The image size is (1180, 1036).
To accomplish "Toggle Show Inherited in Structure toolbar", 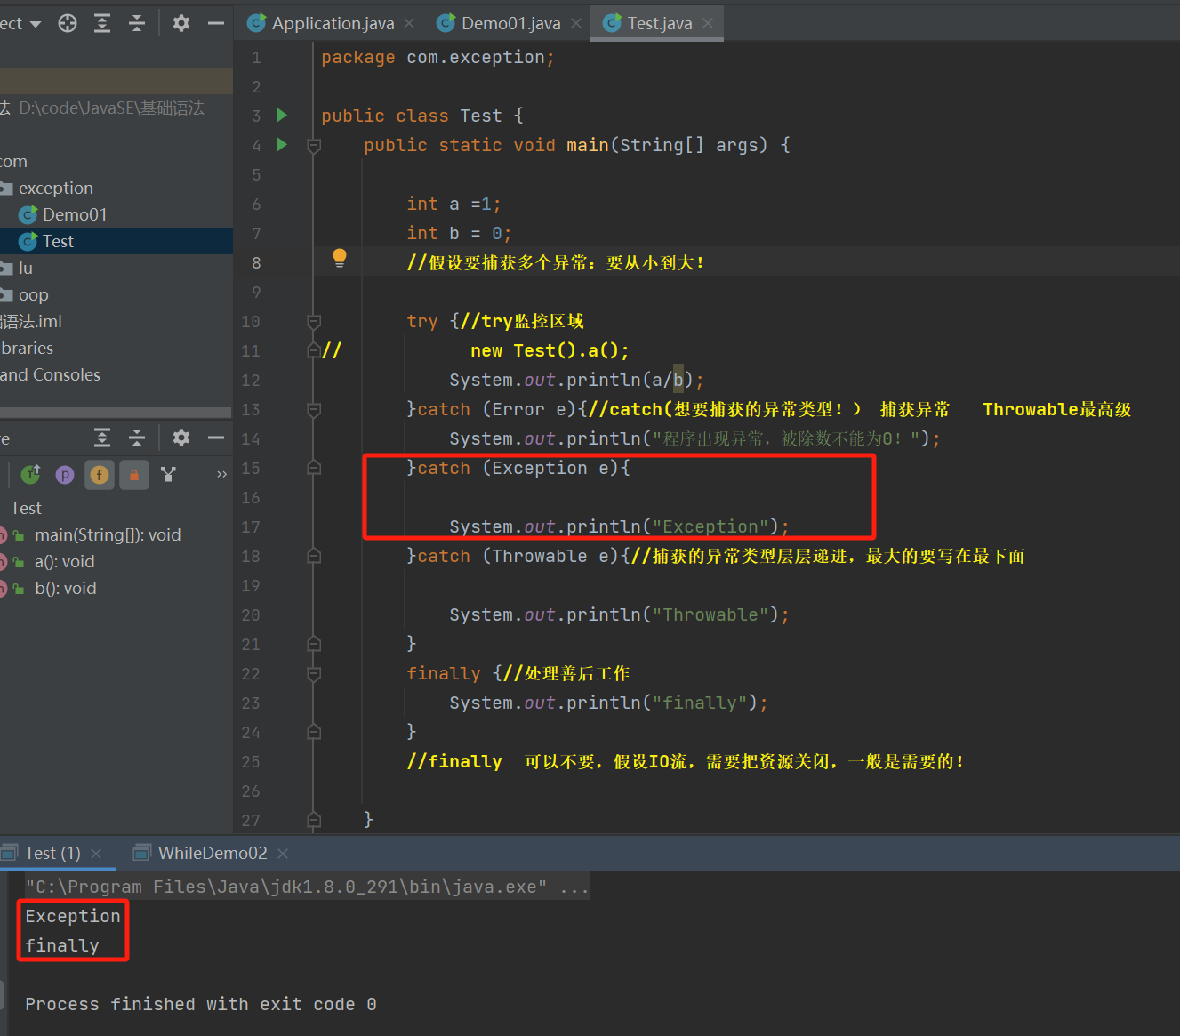I will click(30, 475).
